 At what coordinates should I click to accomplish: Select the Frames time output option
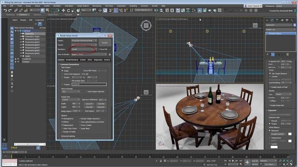pyautogui.click(x=62, y=84)
